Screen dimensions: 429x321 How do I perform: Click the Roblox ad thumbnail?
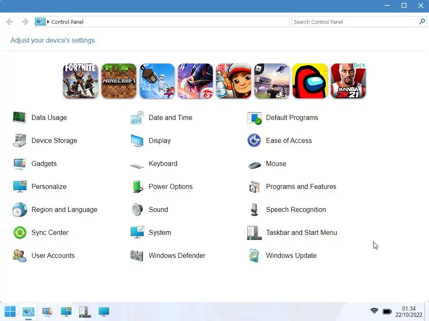(271, 81)
